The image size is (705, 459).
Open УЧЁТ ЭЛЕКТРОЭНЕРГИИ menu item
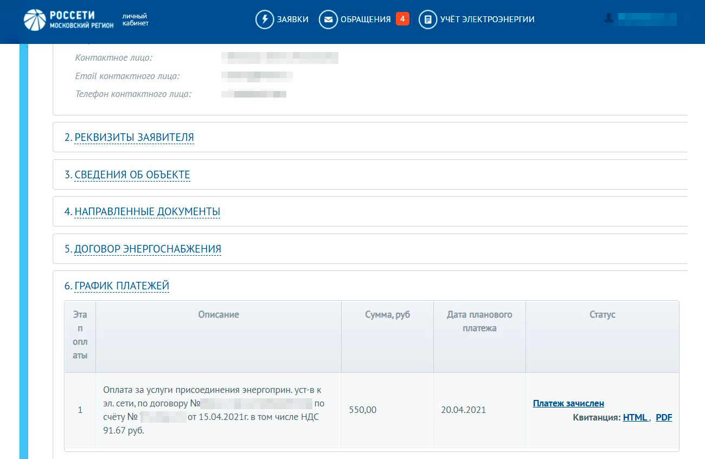(x=487, y=20)
